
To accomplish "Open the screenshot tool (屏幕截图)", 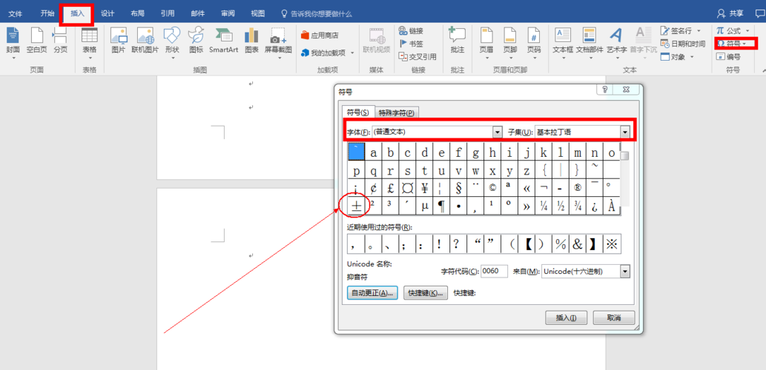I will click(x=277, y=38).
